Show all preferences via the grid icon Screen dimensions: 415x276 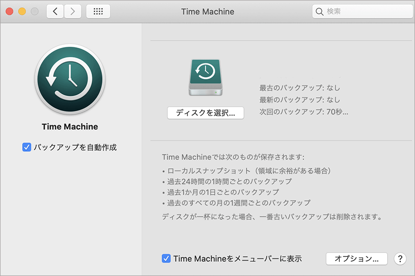[98, 11]
